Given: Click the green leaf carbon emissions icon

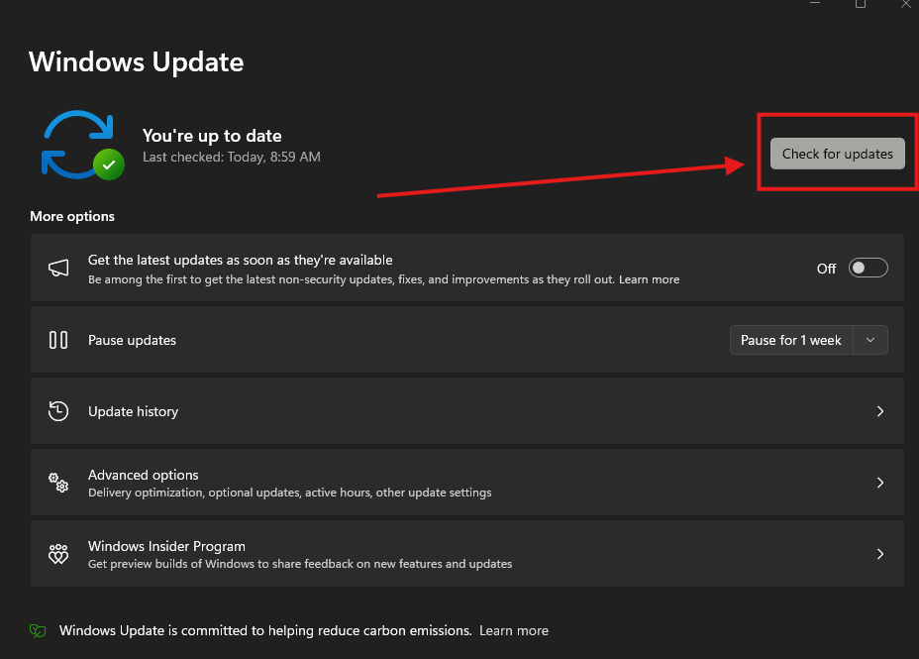Looking at the screenshot, I should (x=38, y=631).
